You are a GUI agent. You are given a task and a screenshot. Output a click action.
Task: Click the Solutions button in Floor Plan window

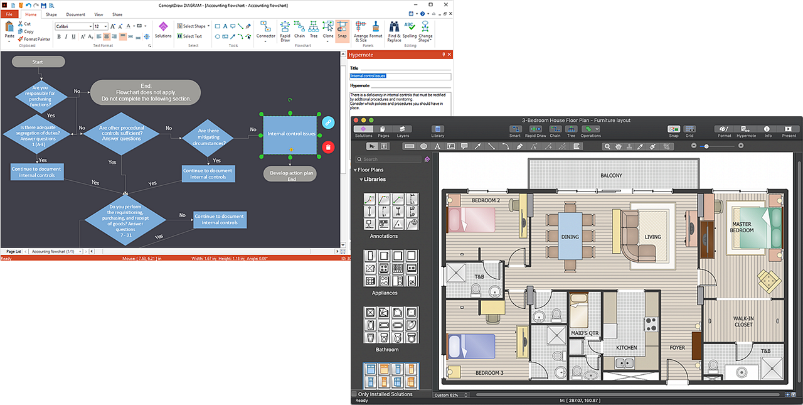point(364,131)
